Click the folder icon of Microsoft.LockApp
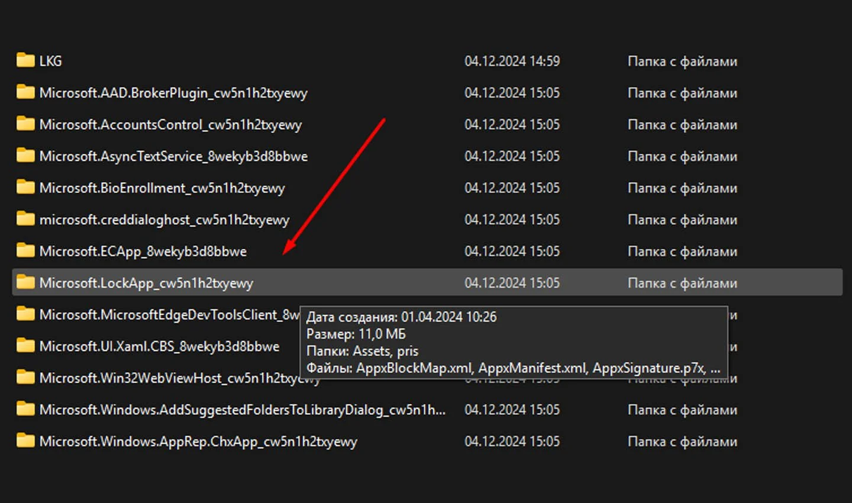The image size is (852, 503). click(x=25, y=283)
